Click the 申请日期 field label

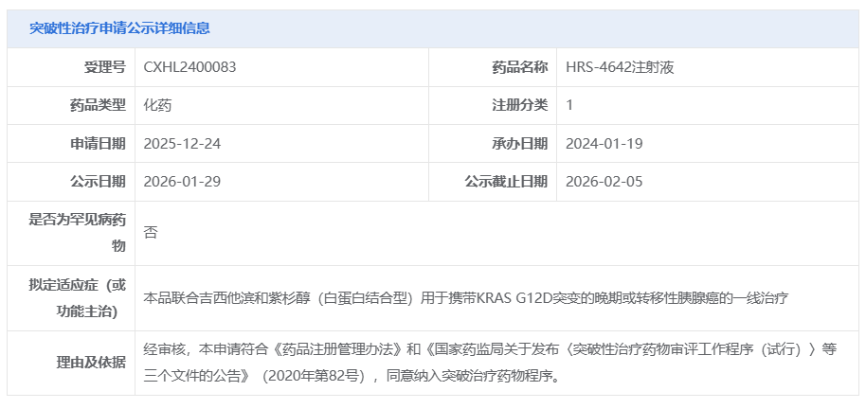tap(98, 143)
